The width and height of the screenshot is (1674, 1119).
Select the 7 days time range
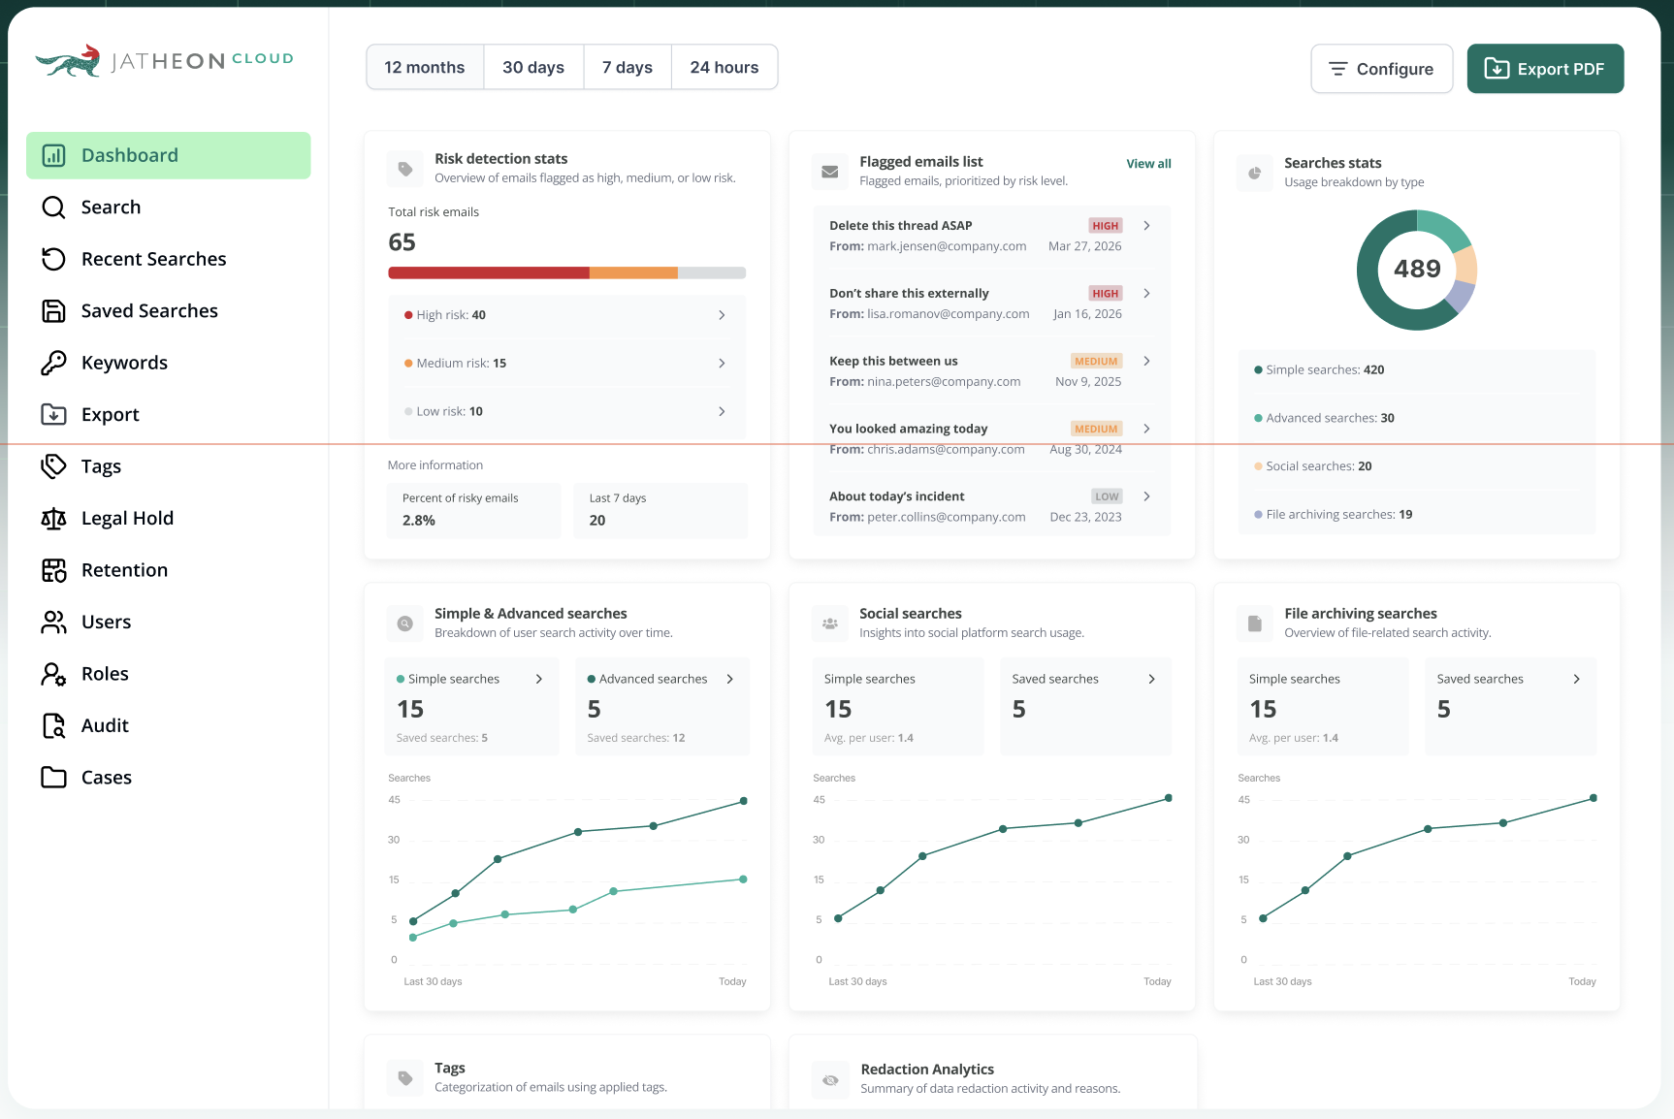(627, 67)
